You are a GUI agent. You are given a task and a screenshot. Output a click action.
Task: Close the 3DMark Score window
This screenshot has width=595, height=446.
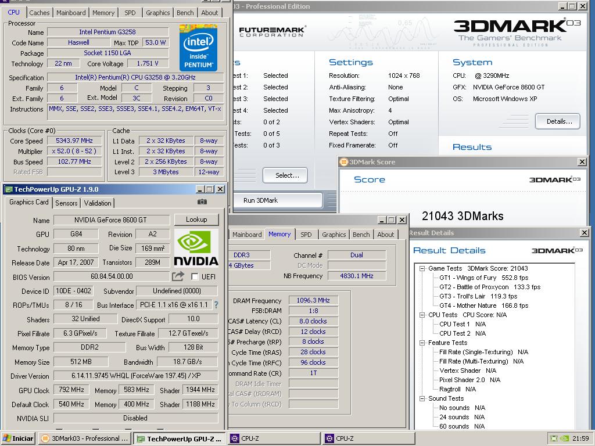[x=582, y=162]
